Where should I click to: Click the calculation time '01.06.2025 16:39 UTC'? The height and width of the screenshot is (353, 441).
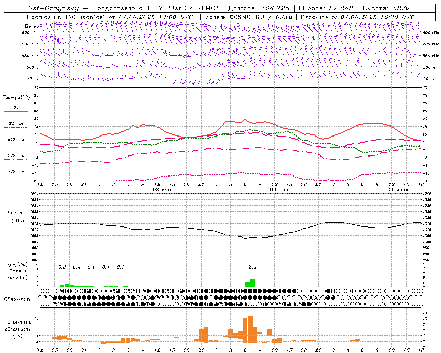coord(378,17)
